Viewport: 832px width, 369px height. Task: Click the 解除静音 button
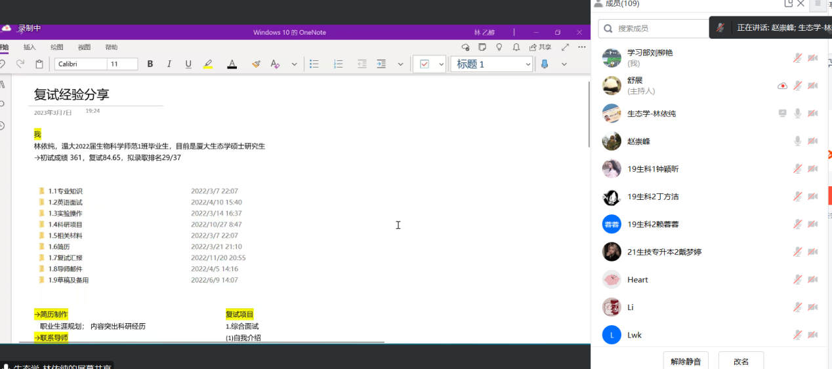[686, 361]
